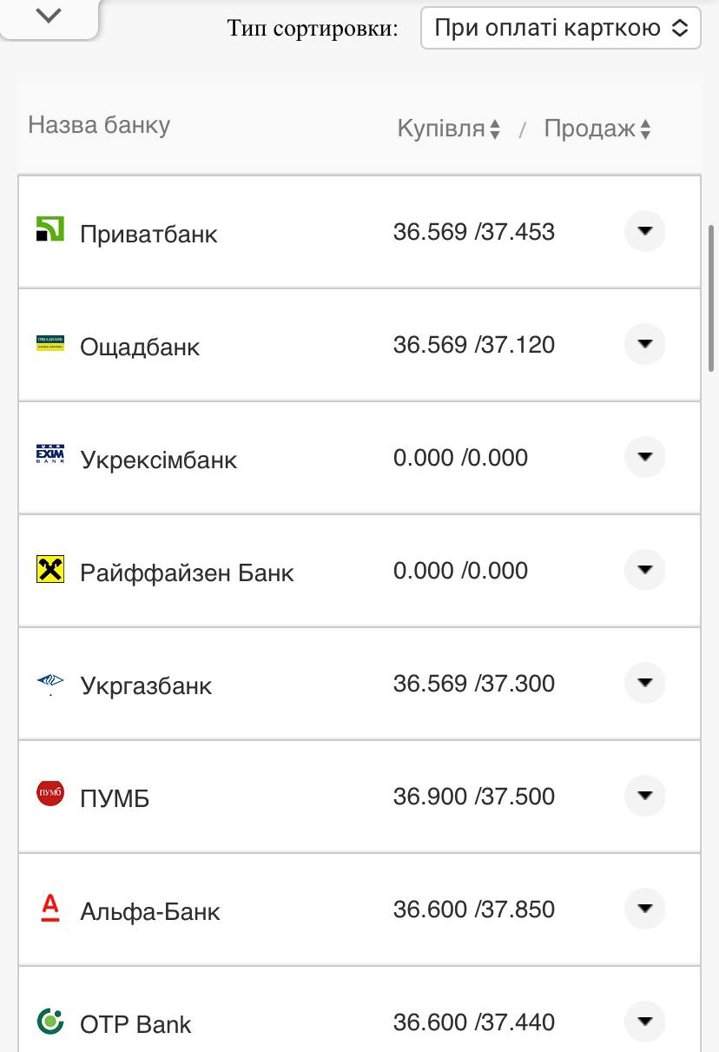The width and height of the screenshot is (719, 1052).
Task: Open the sort type dropdown
Action: pyautogui.click(x=560, y=28)
